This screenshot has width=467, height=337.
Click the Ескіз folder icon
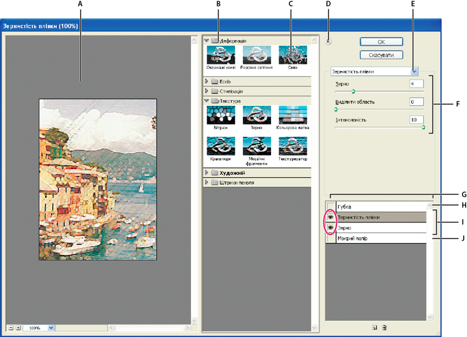pyautogui.click(x=215, y=81)
